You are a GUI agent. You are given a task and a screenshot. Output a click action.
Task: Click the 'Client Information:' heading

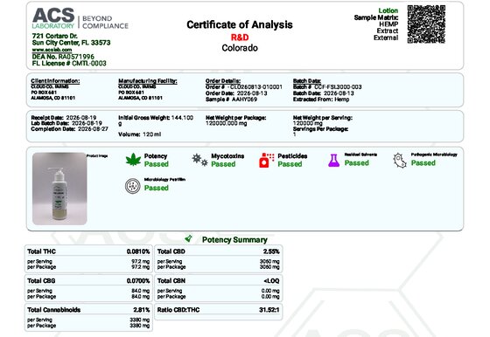(x=55, y=81)
